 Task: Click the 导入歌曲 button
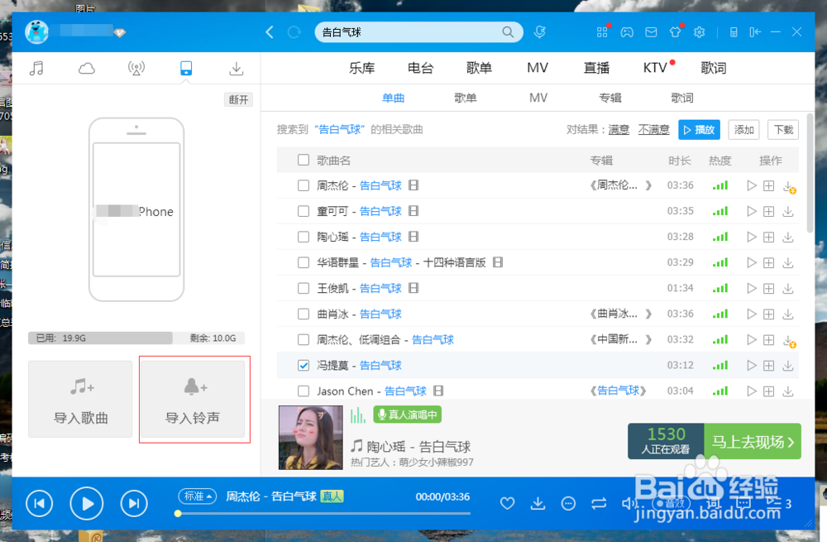(x=80, y=399)
